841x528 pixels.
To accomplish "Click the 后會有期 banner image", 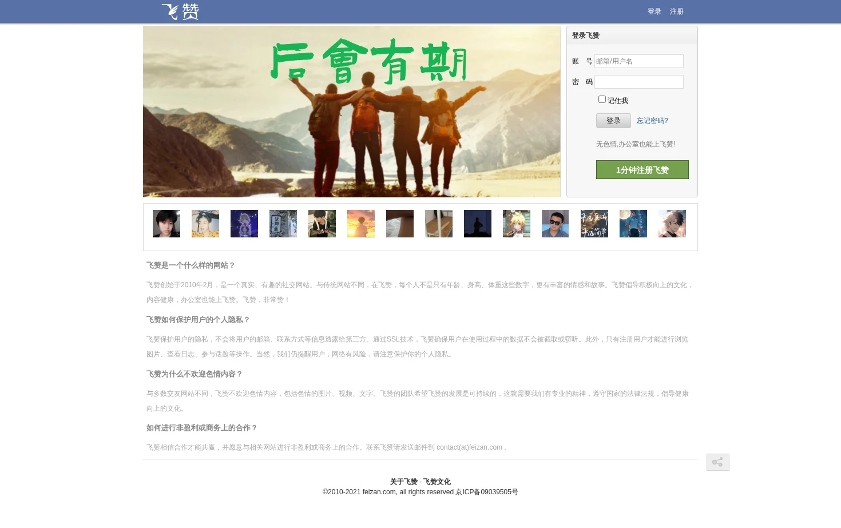I will pos(351,112).
